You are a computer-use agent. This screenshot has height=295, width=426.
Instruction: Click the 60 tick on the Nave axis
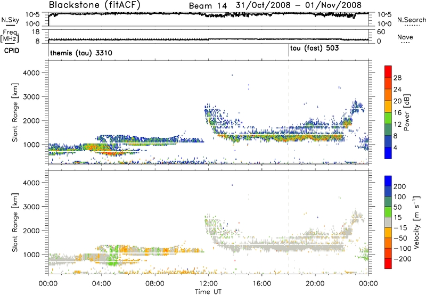(x=381, y=32)
